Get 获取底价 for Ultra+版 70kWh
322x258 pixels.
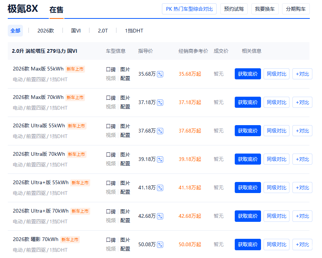(248, 216)
